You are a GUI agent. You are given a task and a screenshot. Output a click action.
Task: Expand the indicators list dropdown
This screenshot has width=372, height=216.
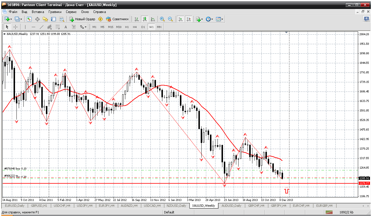pyautogui.click(x=199, y=19)
